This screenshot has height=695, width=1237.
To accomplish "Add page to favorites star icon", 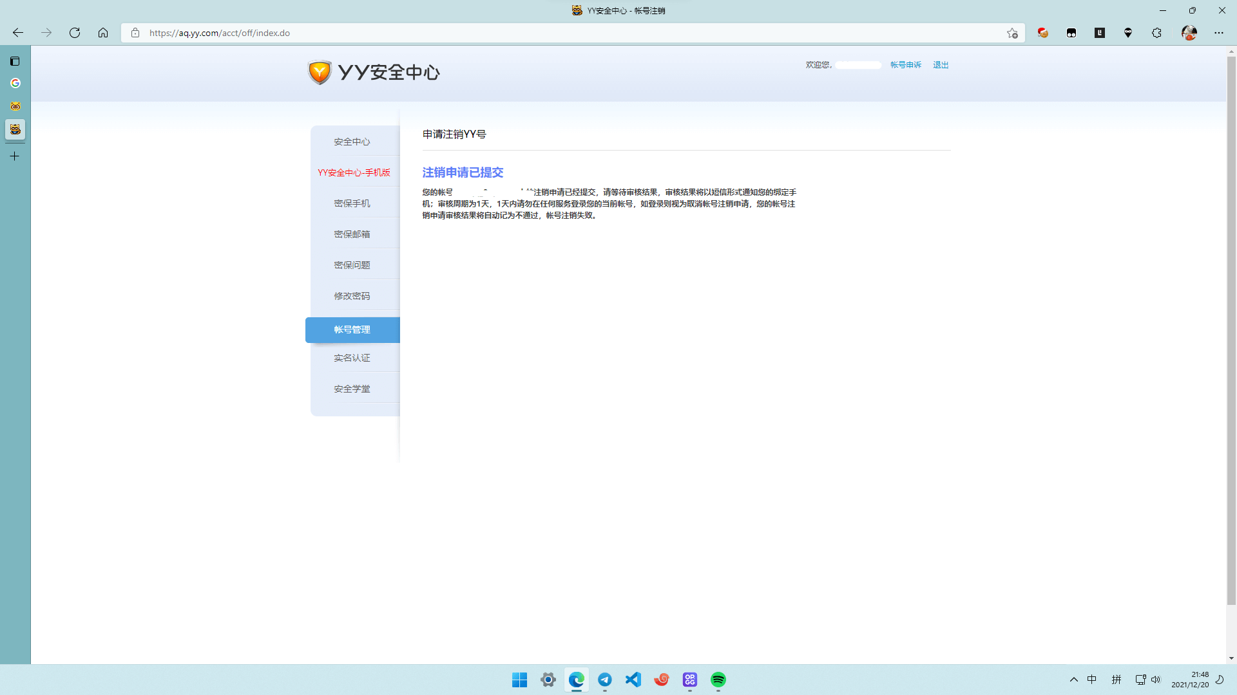I will [x=1012, y=33].
